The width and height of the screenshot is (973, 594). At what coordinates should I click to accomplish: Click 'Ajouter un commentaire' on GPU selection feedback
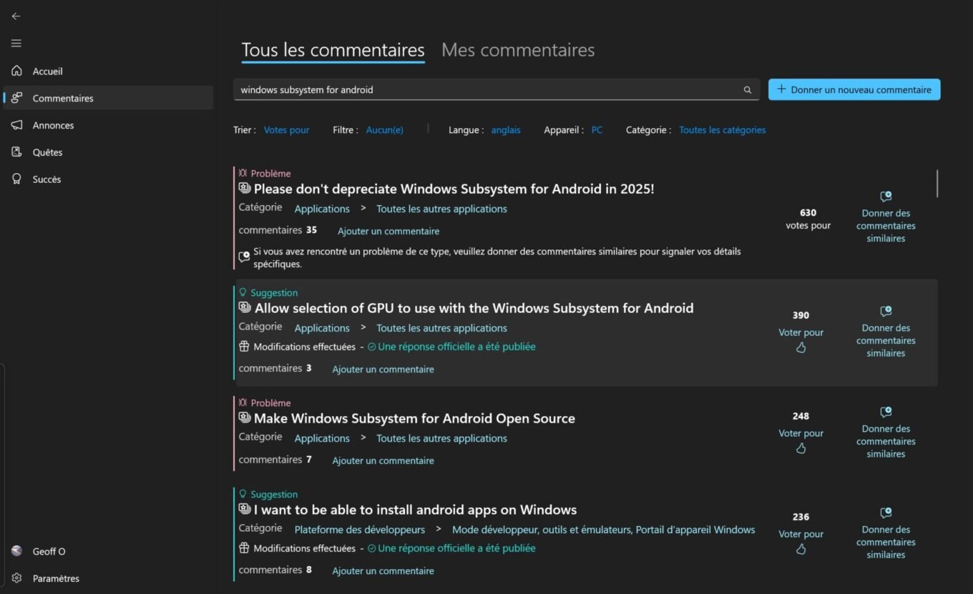(x=383, y=370)
